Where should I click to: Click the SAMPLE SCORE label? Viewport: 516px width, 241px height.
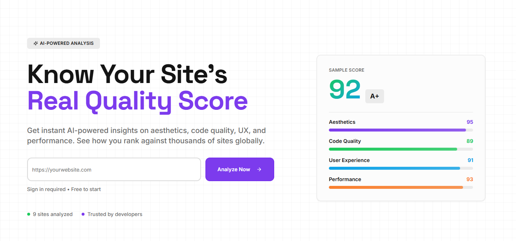[346, 70]
